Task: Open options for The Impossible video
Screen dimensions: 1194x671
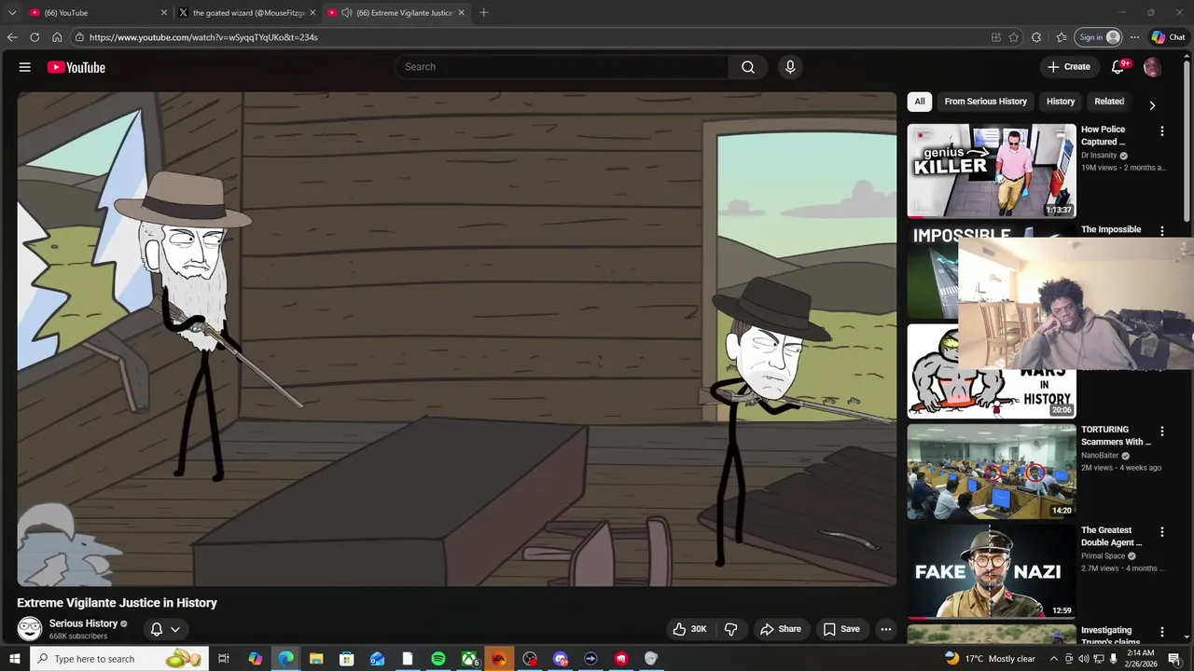Action: click(x=1161, y=230)
